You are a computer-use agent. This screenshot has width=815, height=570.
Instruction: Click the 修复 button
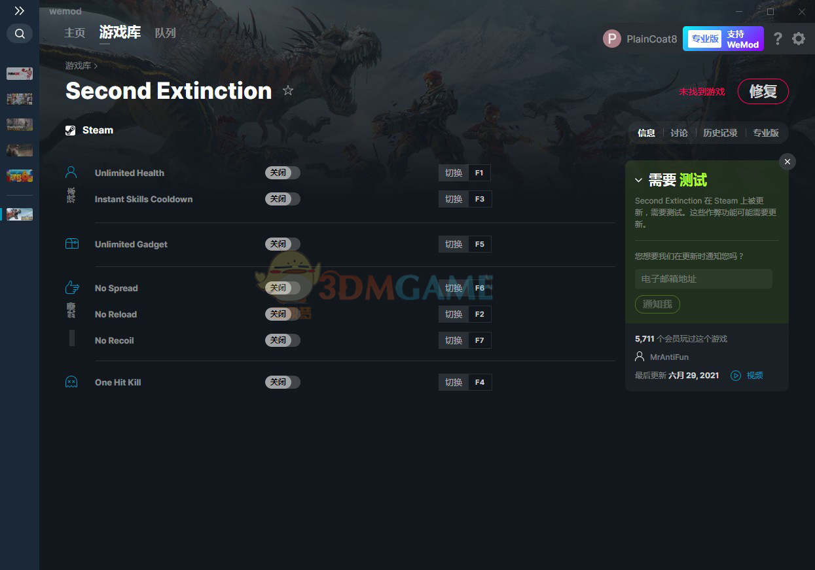click(763, 92)
